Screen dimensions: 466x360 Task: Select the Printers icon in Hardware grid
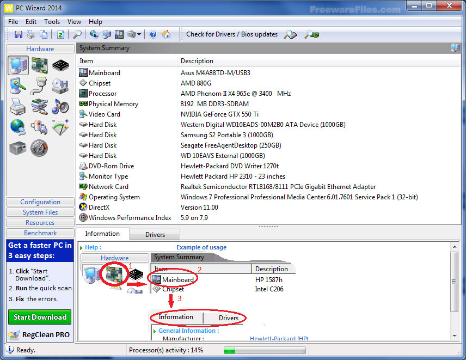click(18, 107)
